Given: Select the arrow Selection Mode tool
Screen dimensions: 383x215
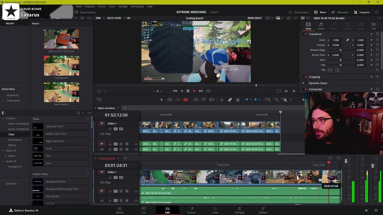Looking at the screenshot, I should coord(162,100).
